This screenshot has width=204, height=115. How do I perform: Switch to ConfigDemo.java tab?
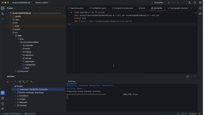coord(98,8)
